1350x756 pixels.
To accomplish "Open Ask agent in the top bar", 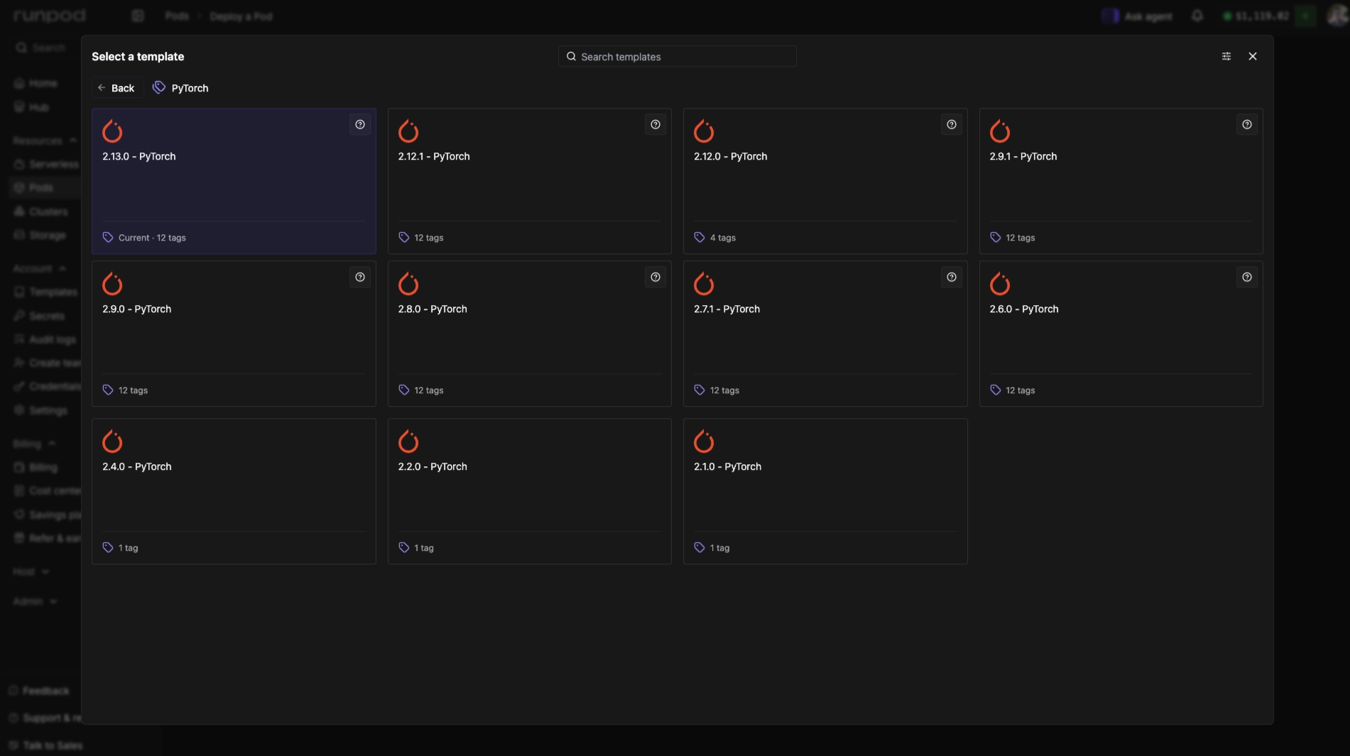I will pos(1138,16).
